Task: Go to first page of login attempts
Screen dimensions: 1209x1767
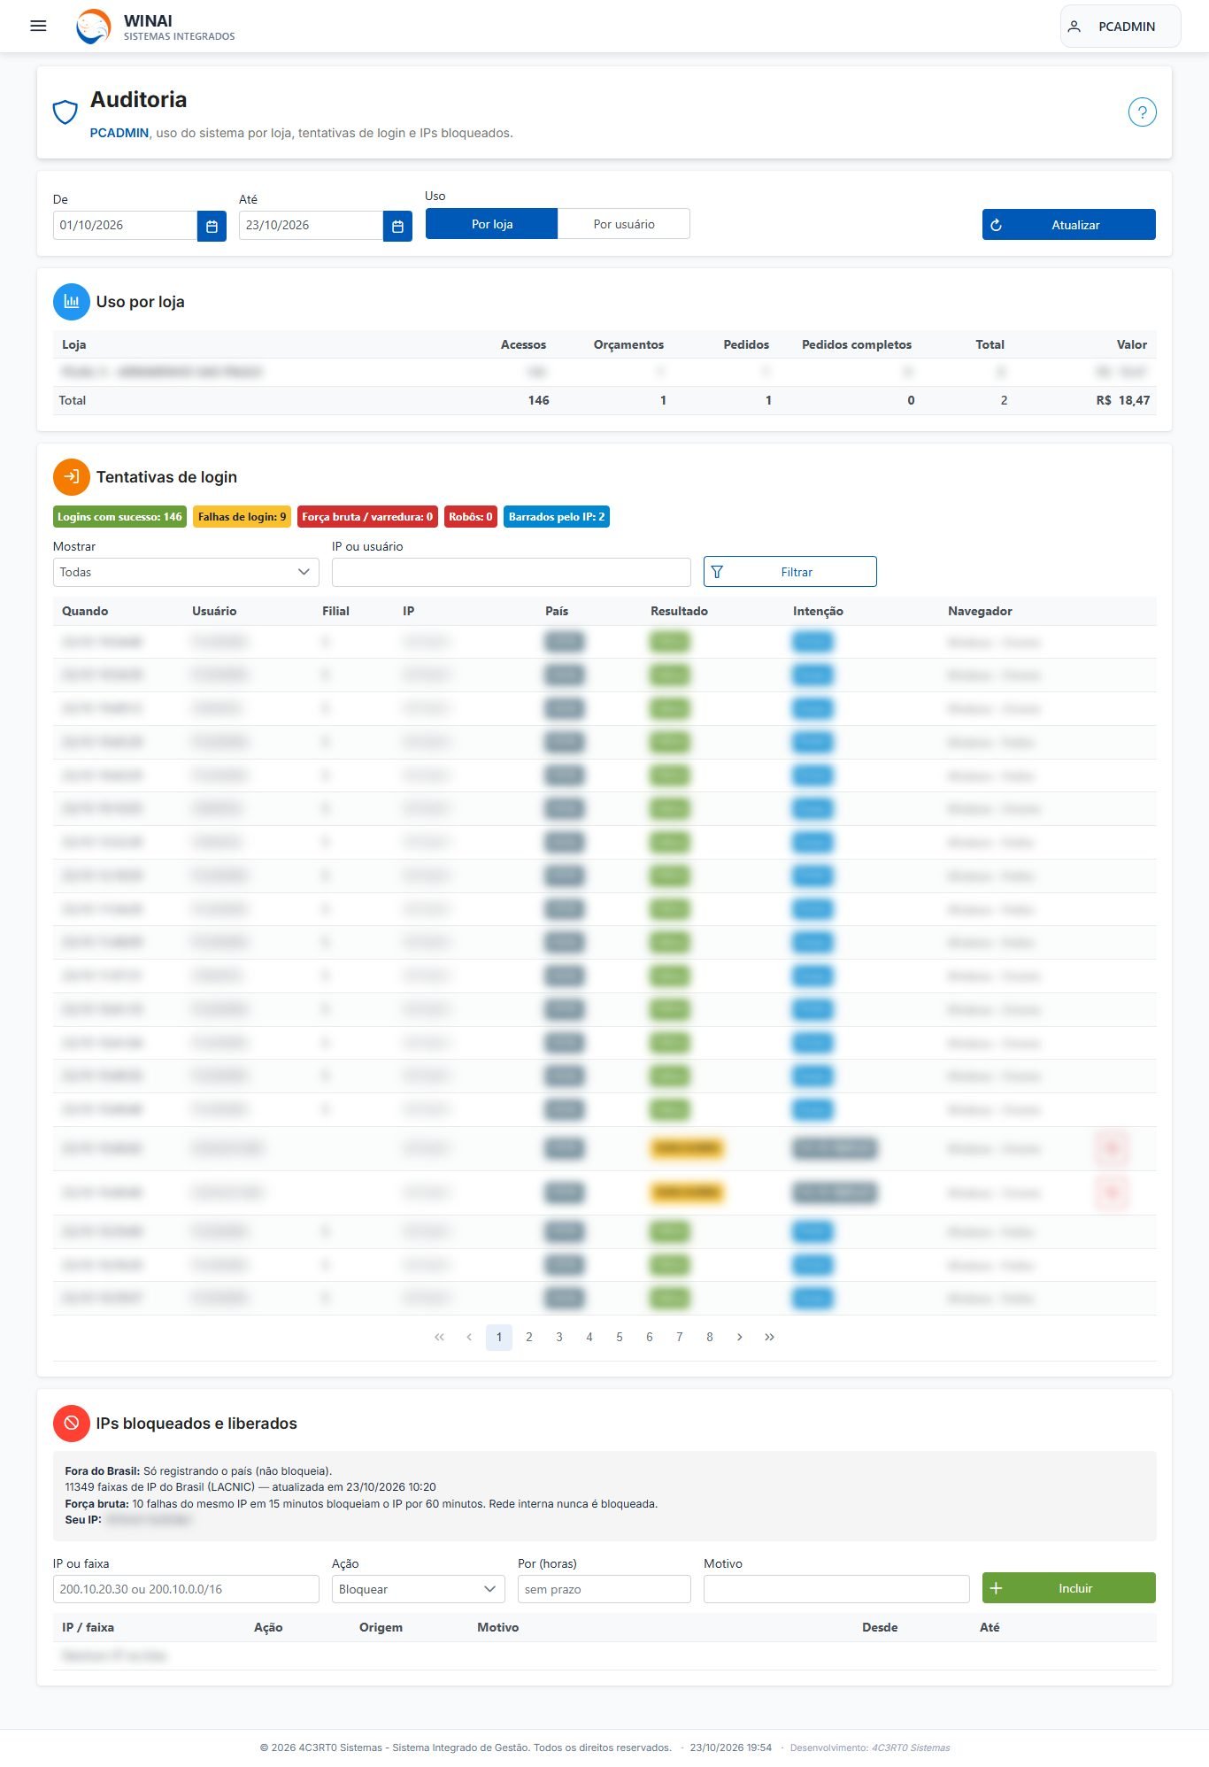Action: pos(439,1337)
